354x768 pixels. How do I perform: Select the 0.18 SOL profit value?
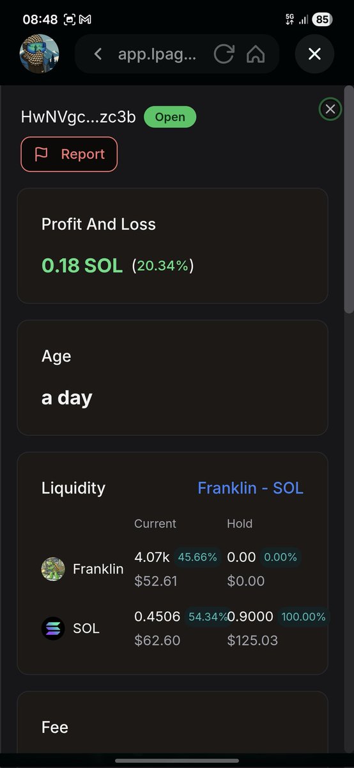82,265
